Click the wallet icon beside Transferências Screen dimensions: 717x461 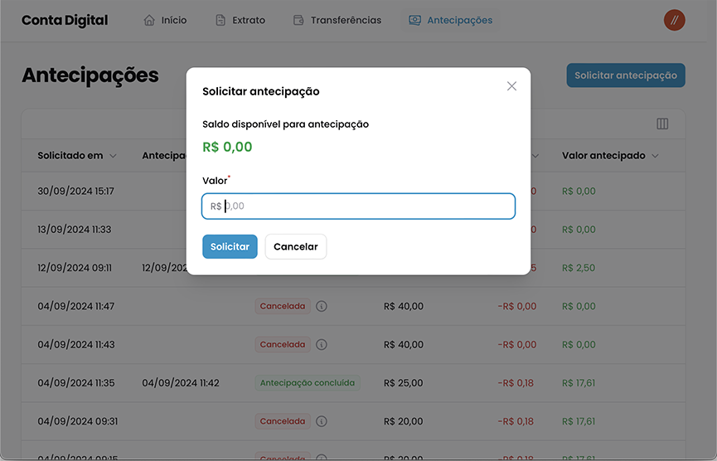tap(298, 20)
